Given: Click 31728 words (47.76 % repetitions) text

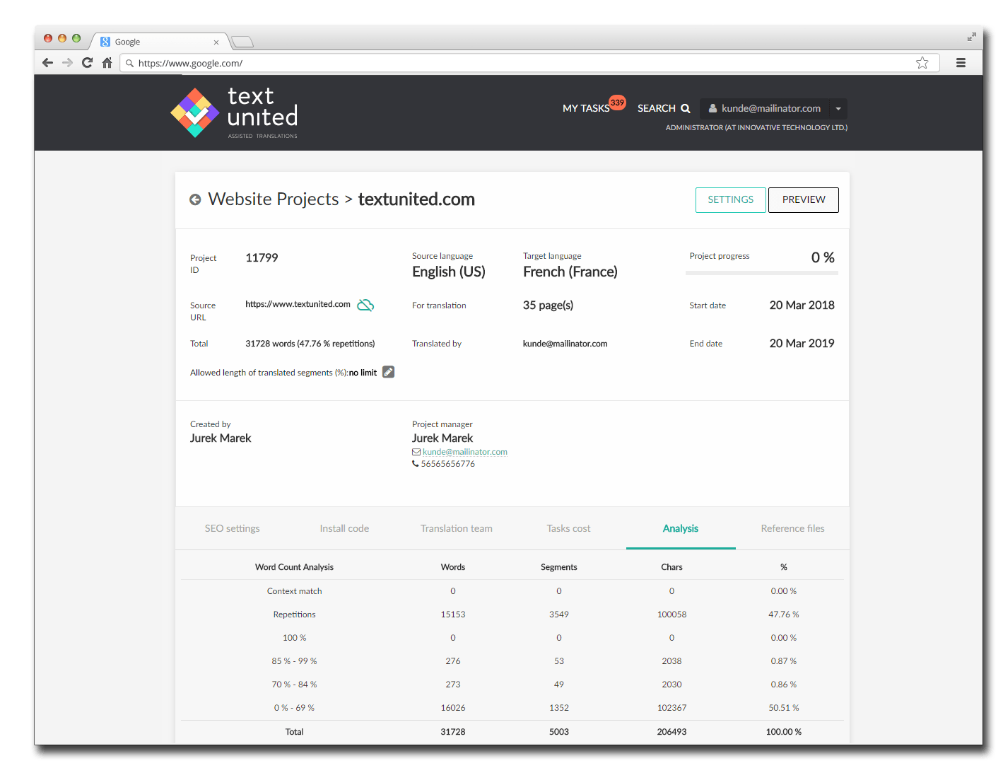Looking at the screenshot, I should 310,344.
